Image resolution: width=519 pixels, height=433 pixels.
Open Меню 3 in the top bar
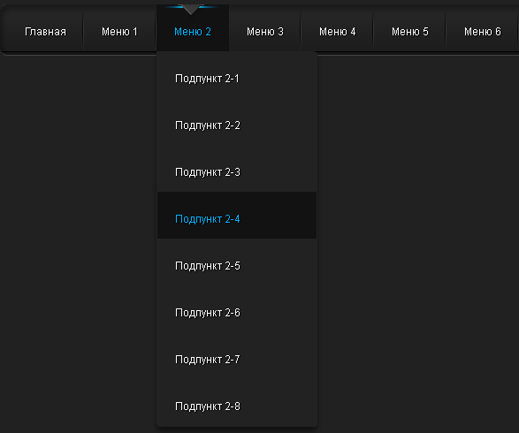coord(265,32)
